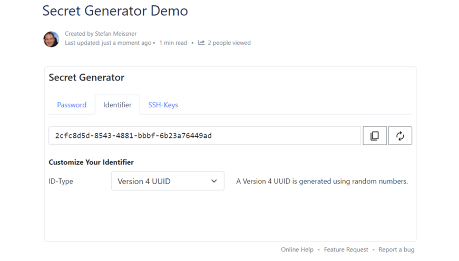Click the Customize Your Identifier heading
This screenshot has width=459, height=261.
pos(91,162)
